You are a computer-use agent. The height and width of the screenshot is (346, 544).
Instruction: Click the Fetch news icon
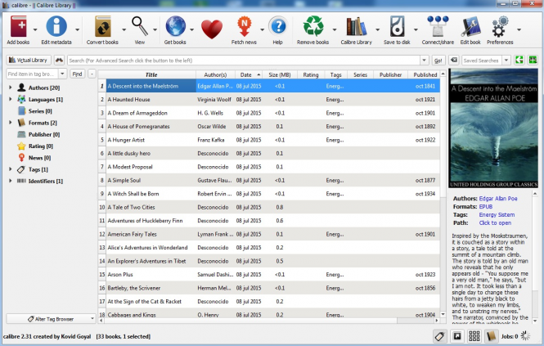click(244, 26)
